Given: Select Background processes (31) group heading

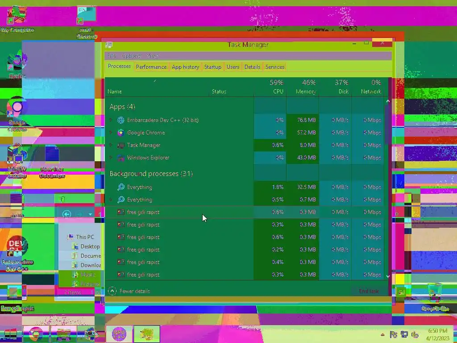Looking at the screenshot, I should [151, 174].
